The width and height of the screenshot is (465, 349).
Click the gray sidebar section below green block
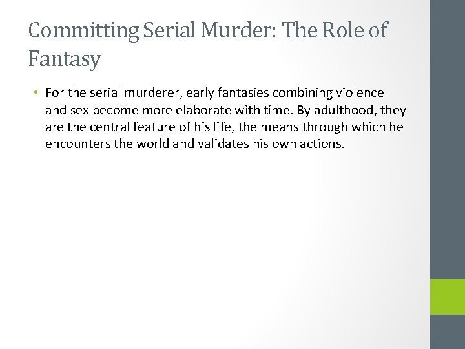[x=448, y=331]
